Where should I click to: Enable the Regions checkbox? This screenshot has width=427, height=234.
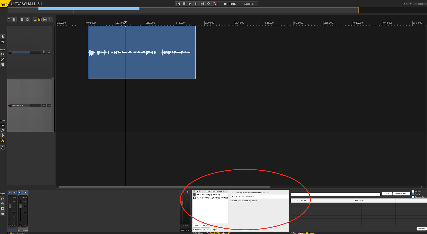coord(413,191)
